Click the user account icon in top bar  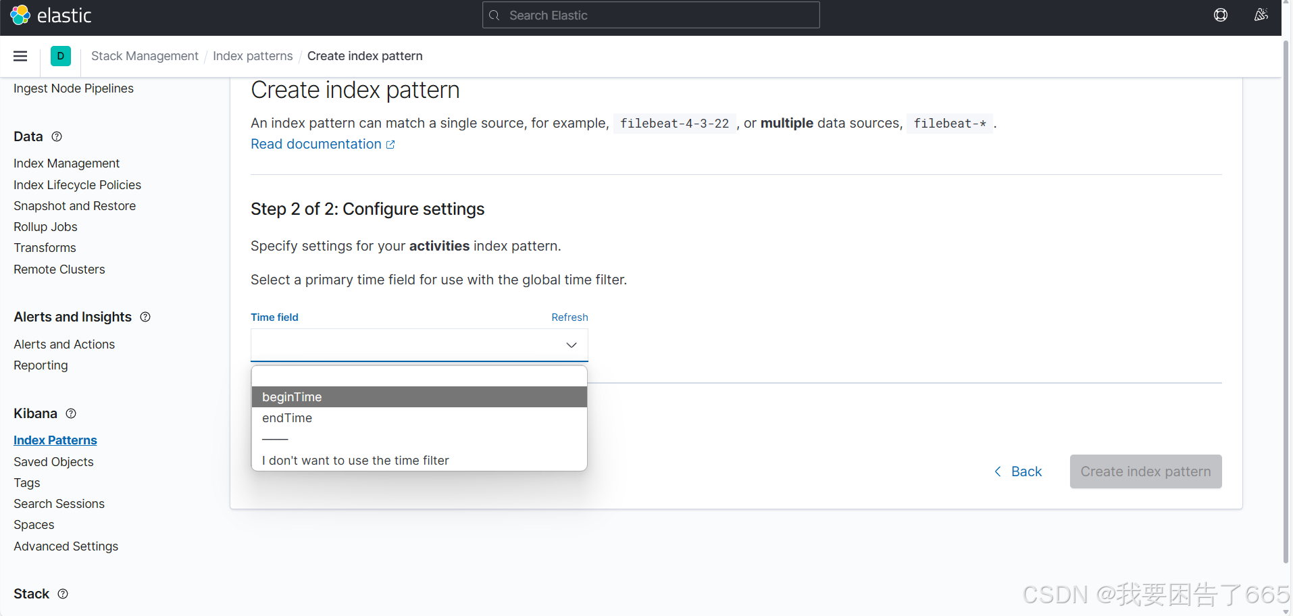click(1261, 15)
